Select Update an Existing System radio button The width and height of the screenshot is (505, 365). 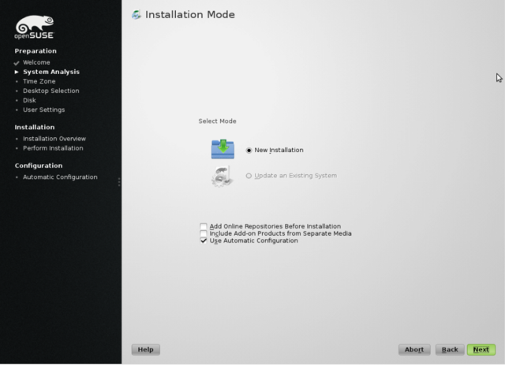[x=249, y=176]
